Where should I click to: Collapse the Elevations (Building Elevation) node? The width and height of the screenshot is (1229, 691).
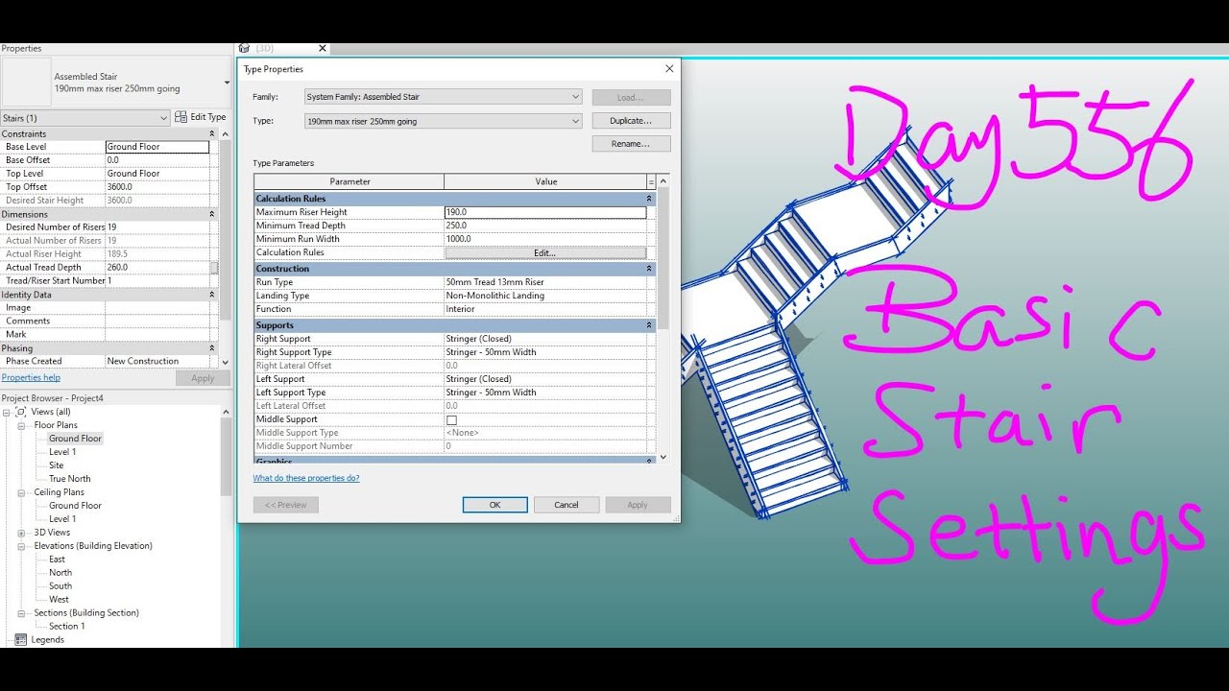tap(21, 546)
